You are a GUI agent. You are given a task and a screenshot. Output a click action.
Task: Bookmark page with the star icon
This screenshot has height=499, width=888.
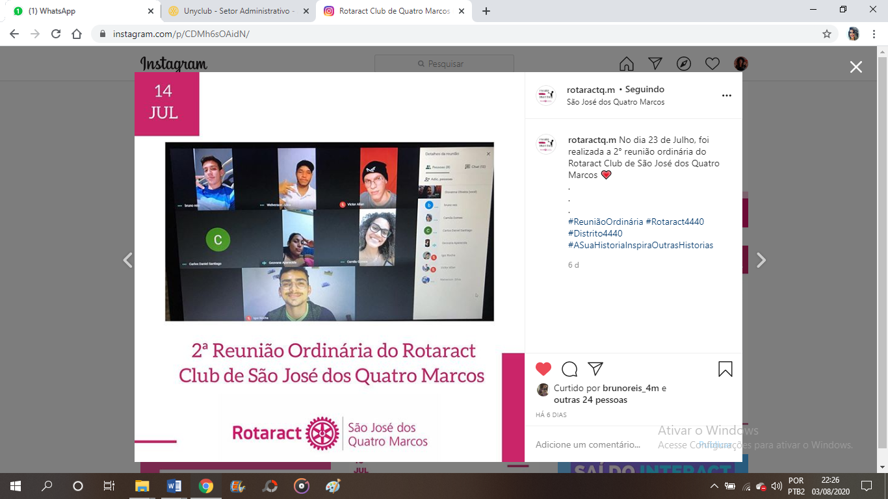point(827,34)
